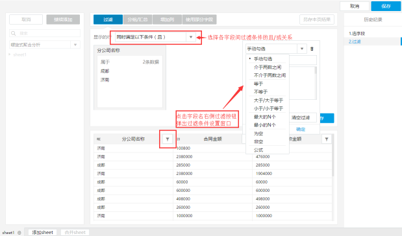
Task: Click the type icon in 分公司名称 header
Action: [99, 139]
